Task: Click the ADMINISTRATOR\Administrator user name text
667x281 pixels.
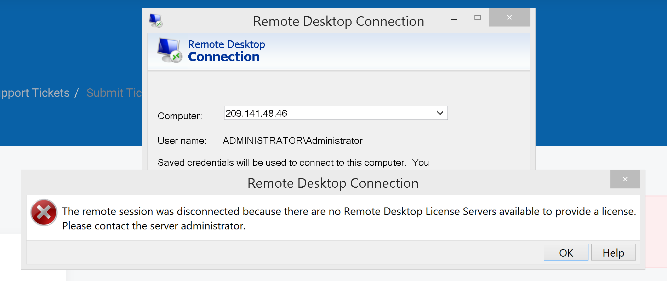Action: [292, 141]
